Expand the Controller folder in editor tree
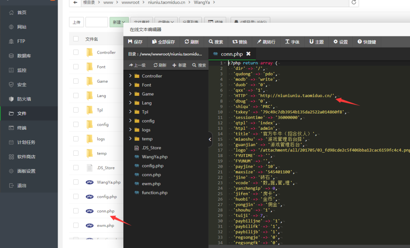410x248 pixels. [130, 76]
